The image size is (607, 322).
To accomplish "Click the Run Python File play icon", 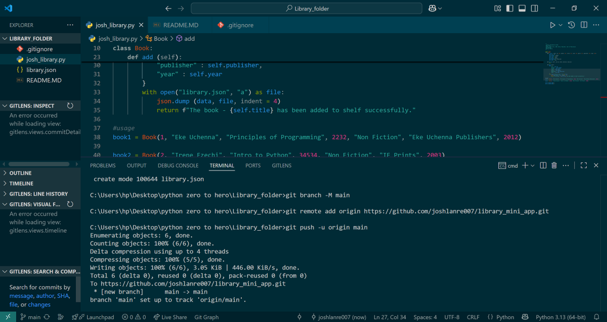I will coord(552,25).
